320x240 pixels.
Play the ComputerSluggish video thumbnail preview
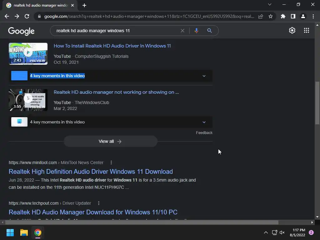(x=28, y=54)
